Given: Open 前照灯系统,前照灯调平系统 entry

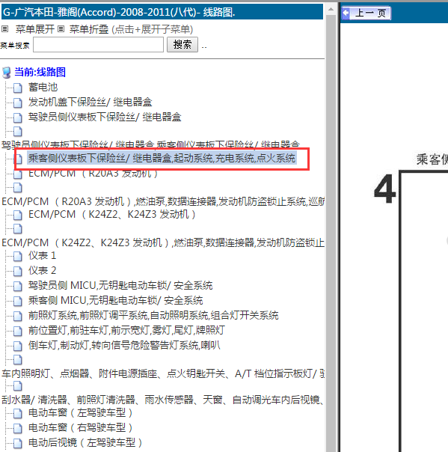Looking at the screenshot, I should tap(153, 316).
